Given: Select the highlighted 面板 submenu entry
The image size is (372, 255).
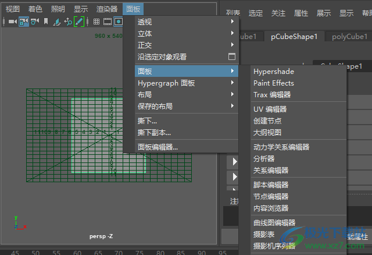Looking at the screenshot, I should click(x=187, y=71).
